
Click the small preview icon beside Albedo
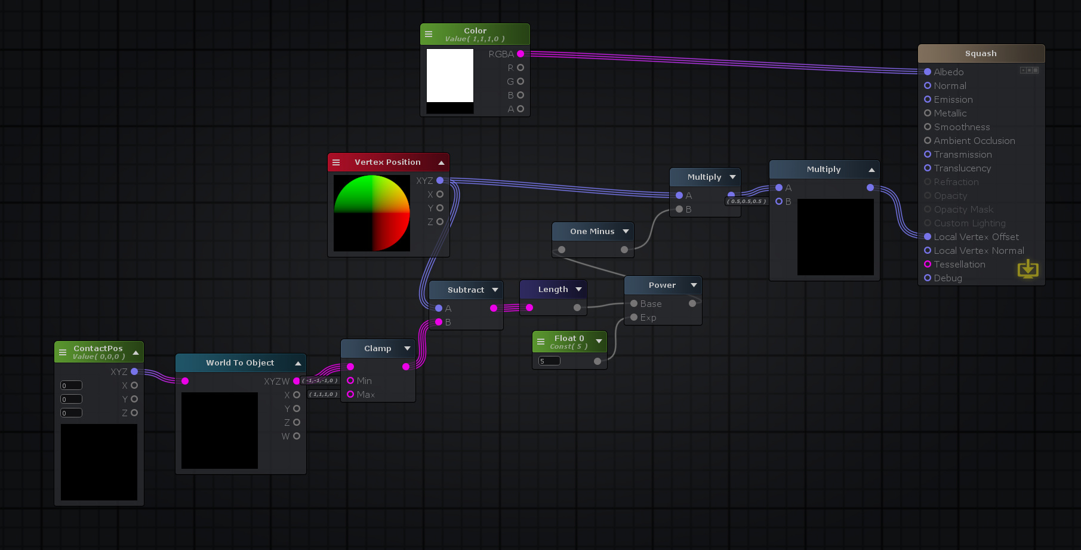click(1029, 70)
